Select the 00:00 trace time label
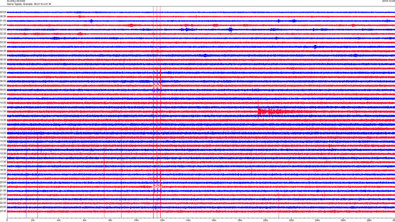Screen dimensions: 395x222 [x=3, y=12]
